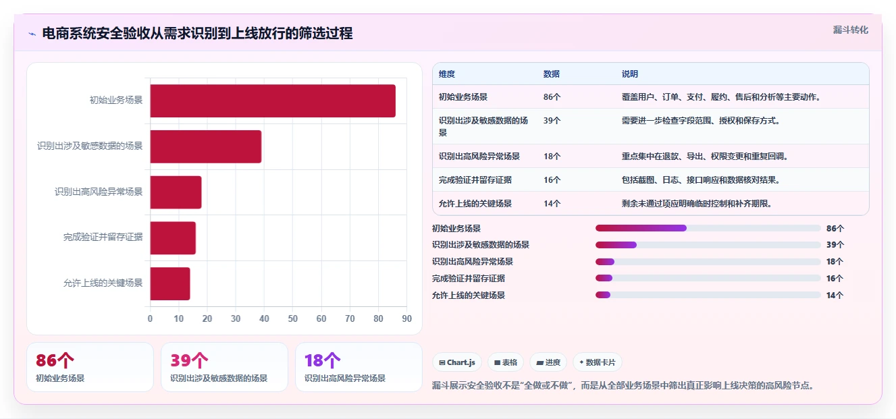
Task: Click the 漏斗转化 label in the header
Action: click(851, 30)
